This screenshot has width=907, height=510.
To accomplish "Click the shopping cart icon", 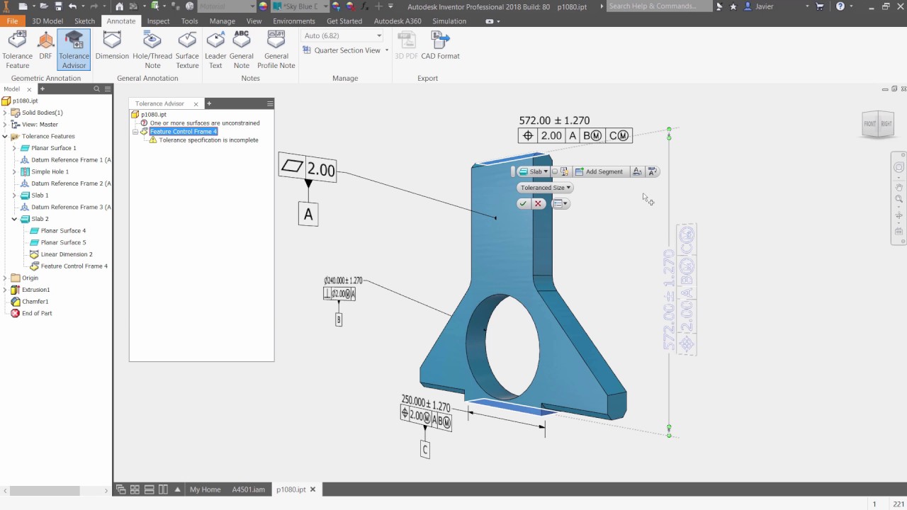I will pyautogui.click(x=820, y=6).
